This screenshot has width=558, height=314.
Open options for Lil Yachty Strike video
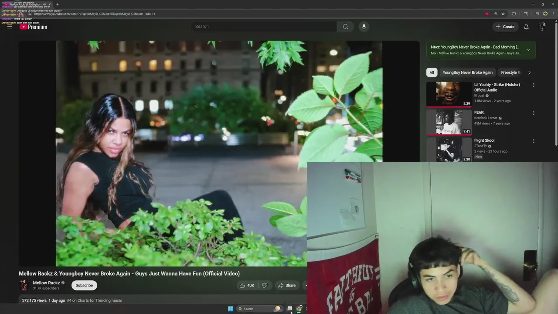click(534, 85)
